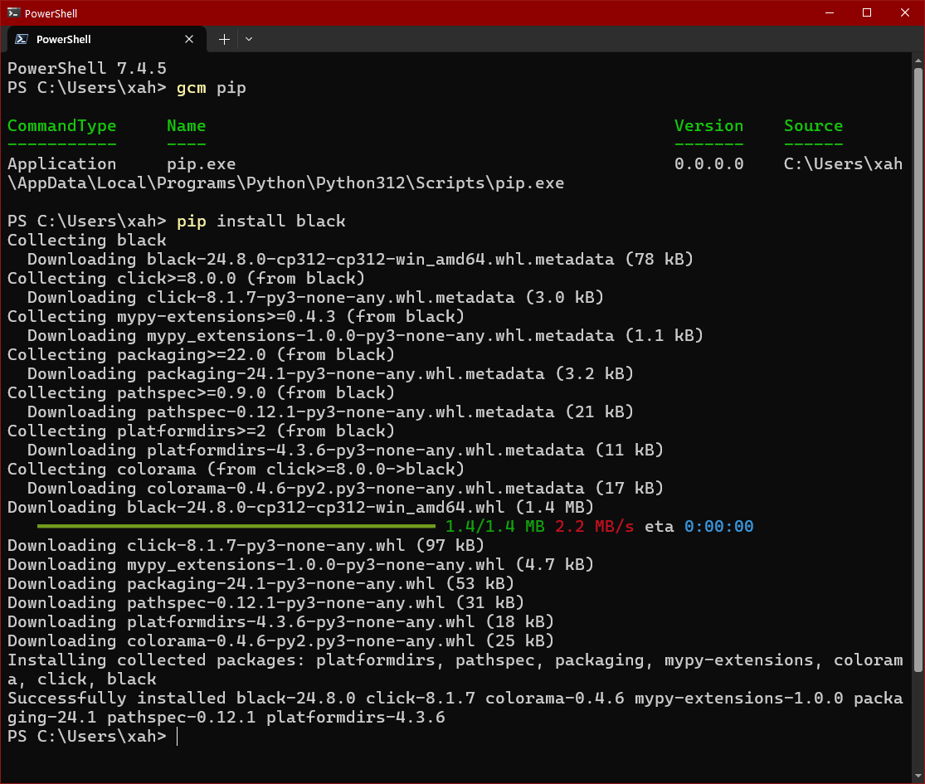Click 'Collecting mypy-extensions>=0.4.3' line
The width and height of the screenshot is (925, 784).
tap(236, 317)
